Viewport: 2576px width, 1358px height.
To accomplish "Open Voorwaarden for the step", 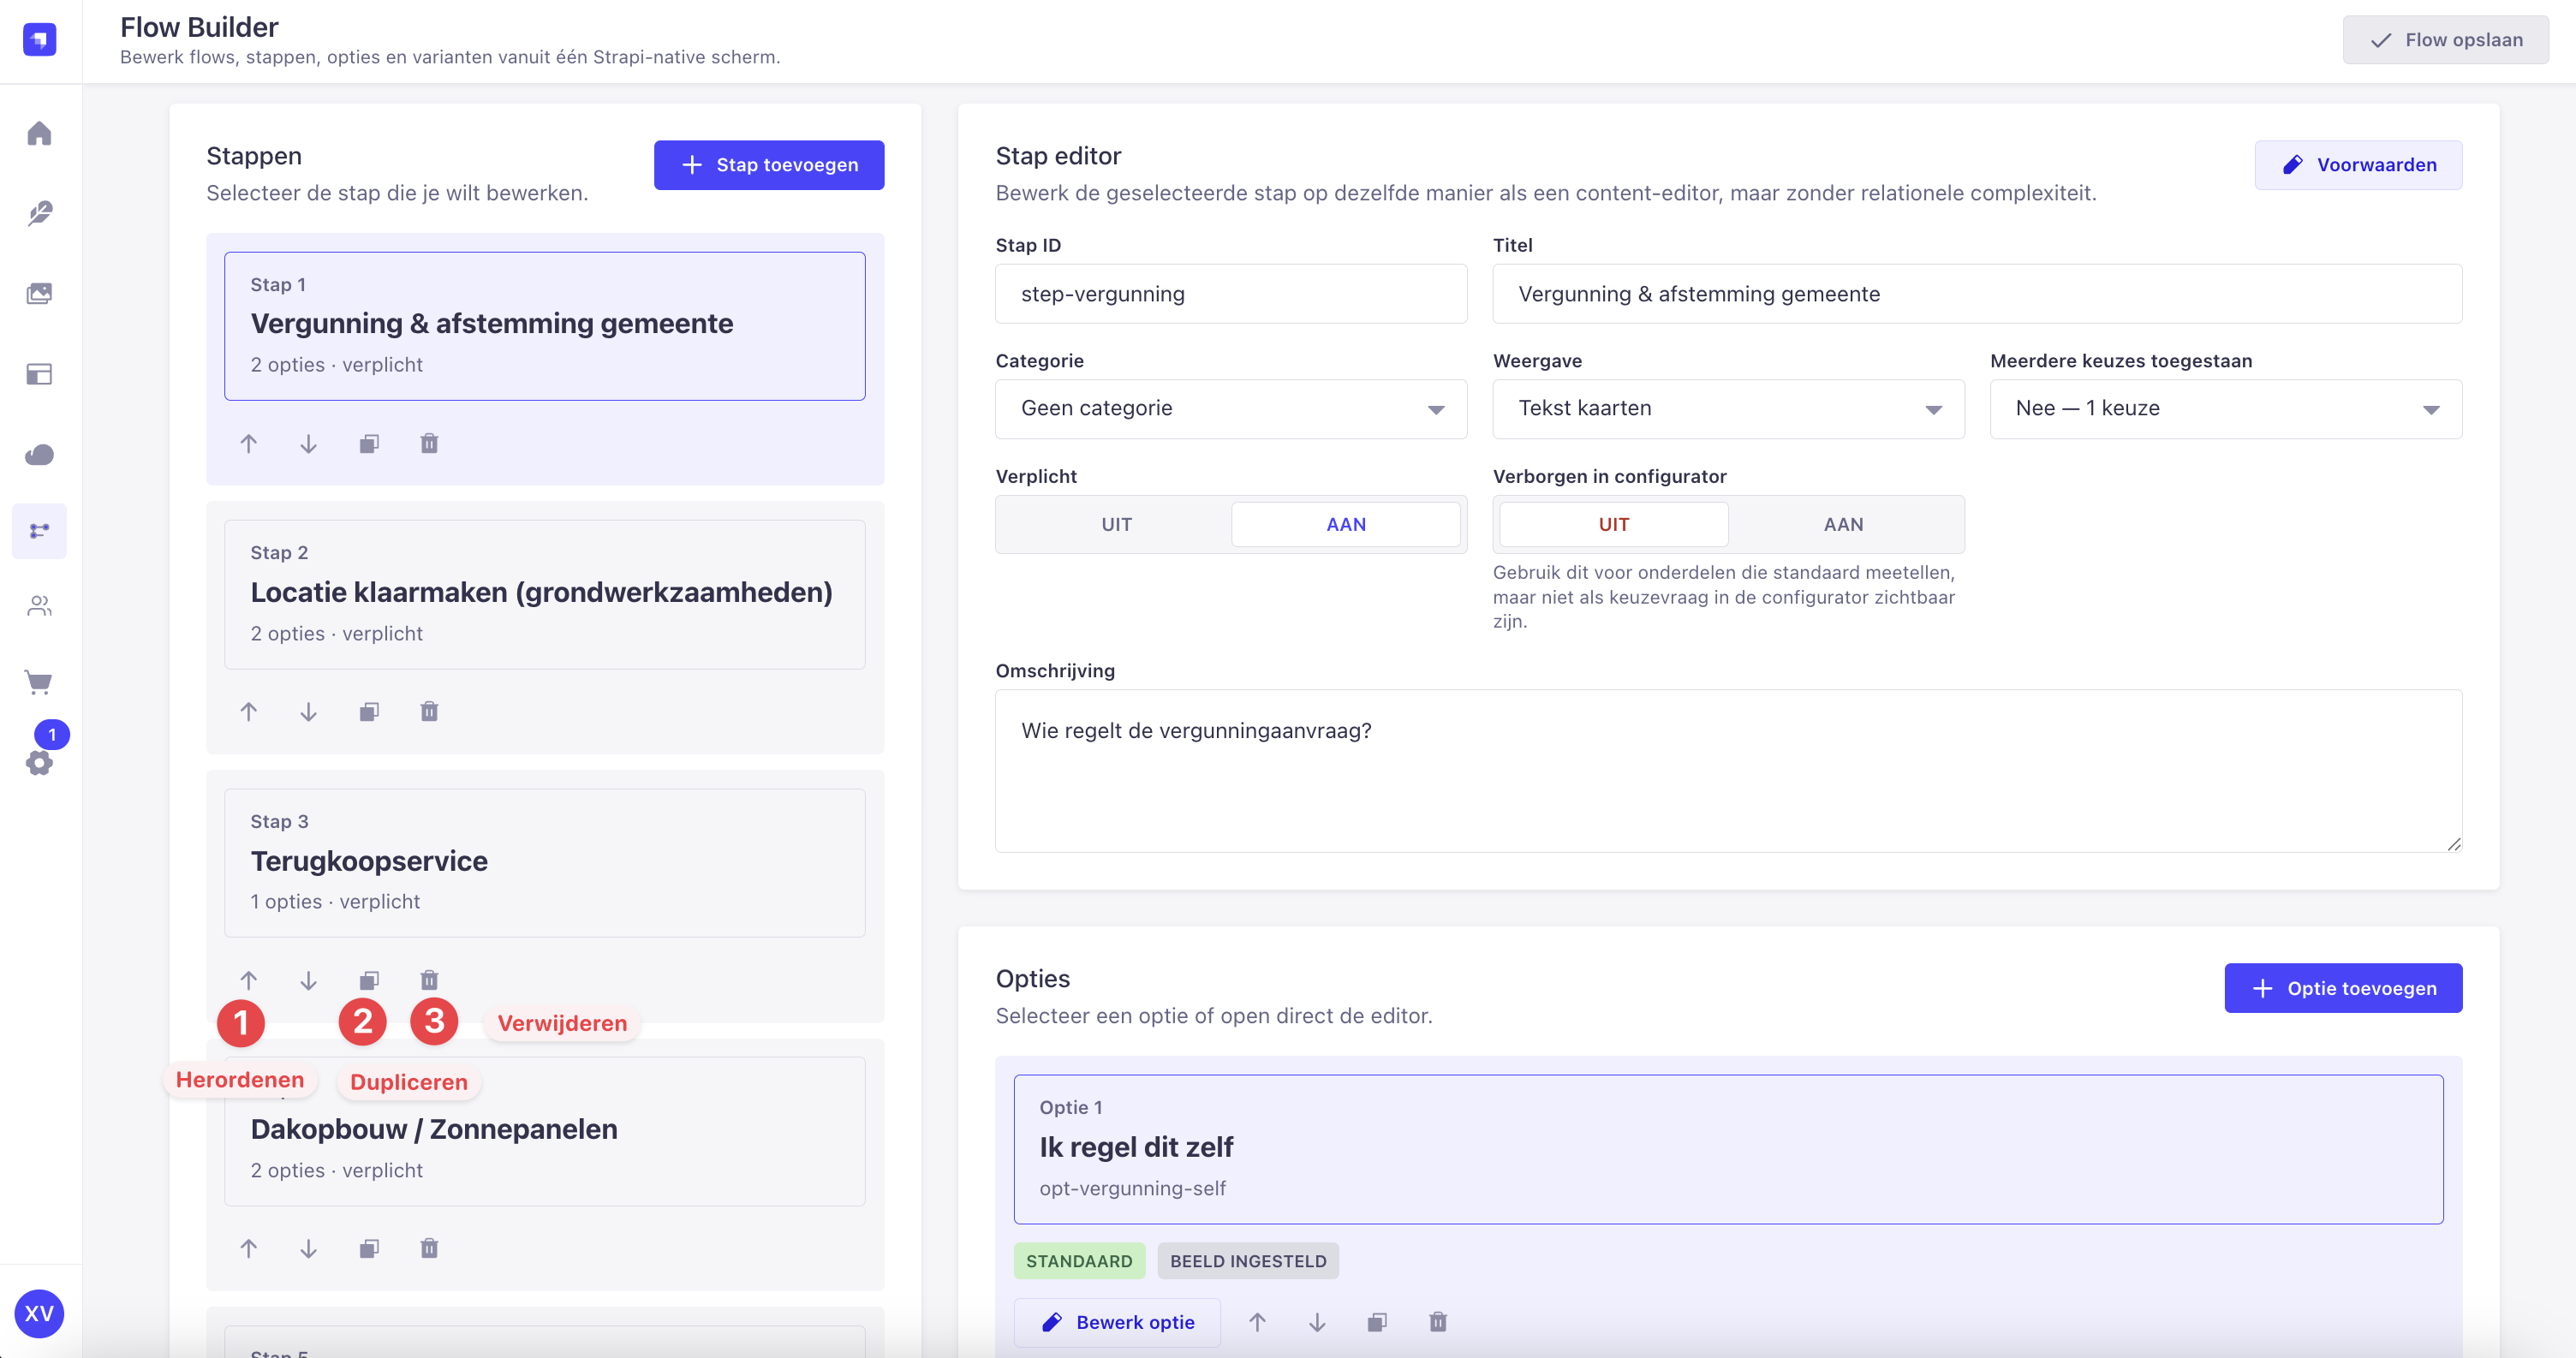I will point(2359,165).
